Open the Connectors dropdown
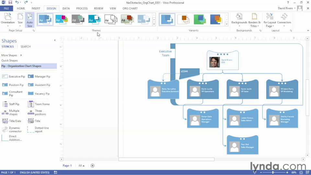This screenshot has height=175, width=311. tap(284, 20)
